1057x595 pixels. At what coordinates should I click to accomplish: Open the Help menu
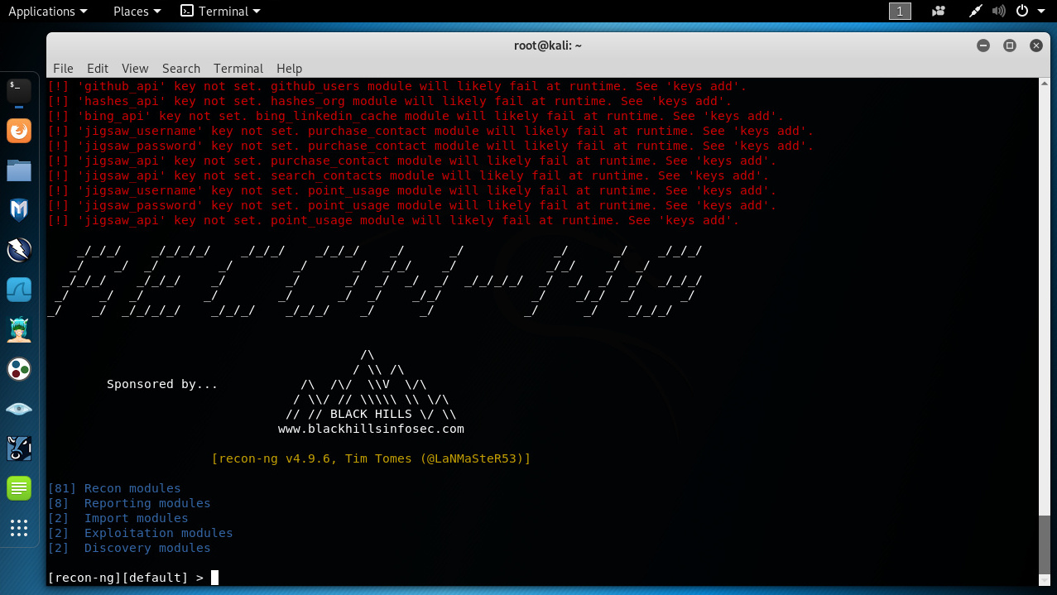[289, 69]
